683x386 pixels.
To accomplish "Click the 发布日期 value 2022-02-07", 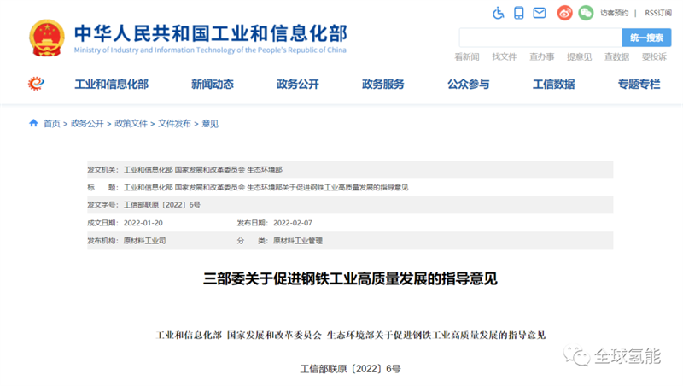I will [x=293, y=223].
